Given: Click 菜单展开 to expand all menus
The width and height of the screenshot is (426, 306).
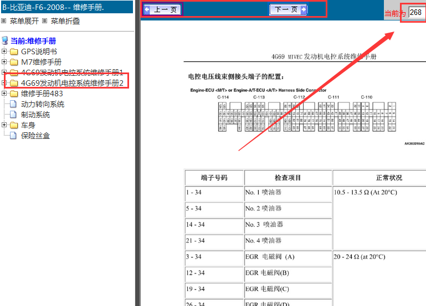Looking at the screenshot, I should click(x=24, y=21).
